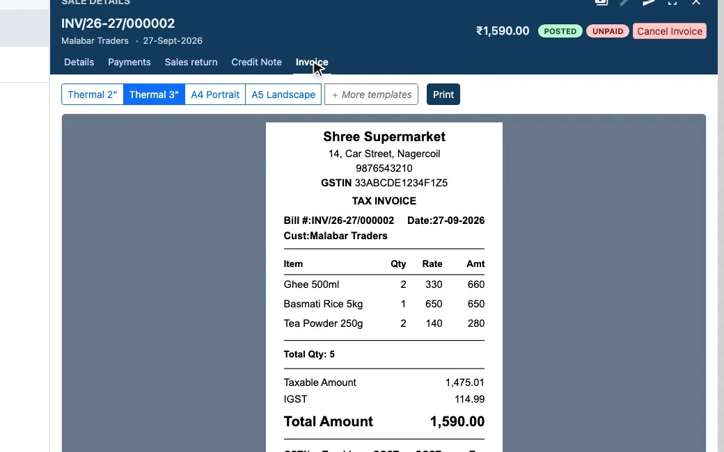Click the Ghee 500ml item row
The height and width of the screenshot is (452, 724).
[384, 284]
